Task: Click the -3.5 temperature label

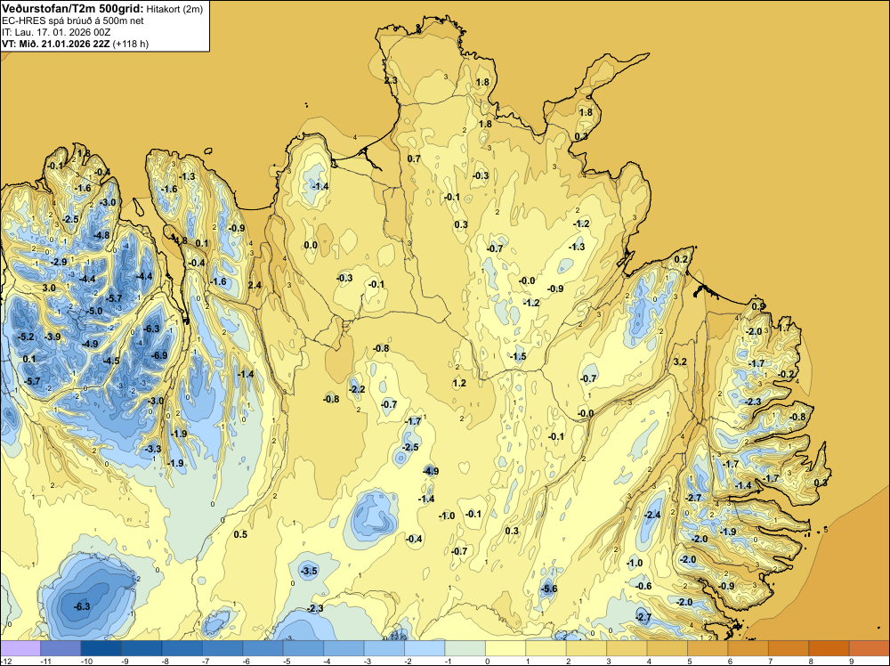Action: coord(309,571)
